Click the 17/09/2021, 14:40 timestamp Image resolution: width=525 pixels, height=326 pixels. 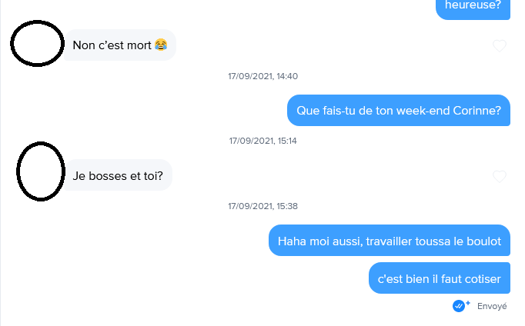(262, 76)
